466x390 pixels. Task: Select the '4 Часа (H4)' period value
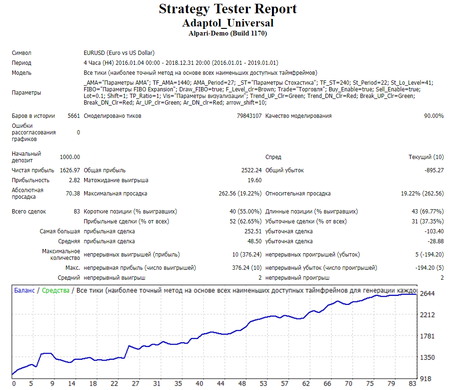(x=99, y=63)
